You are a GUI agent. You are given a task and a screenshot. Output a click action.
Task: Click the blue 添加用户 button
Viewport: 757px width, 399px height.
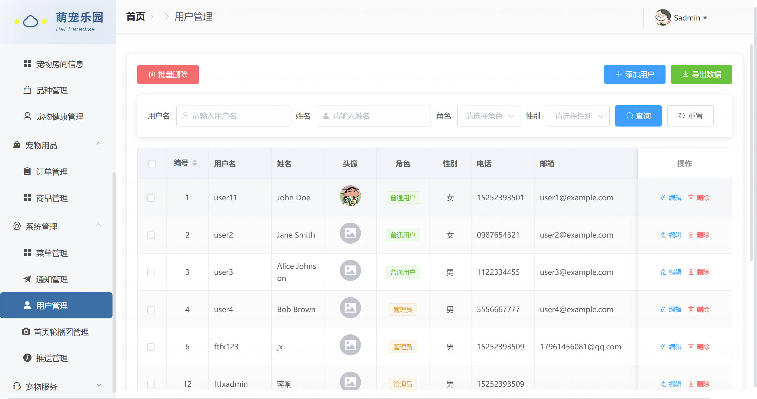635,74
